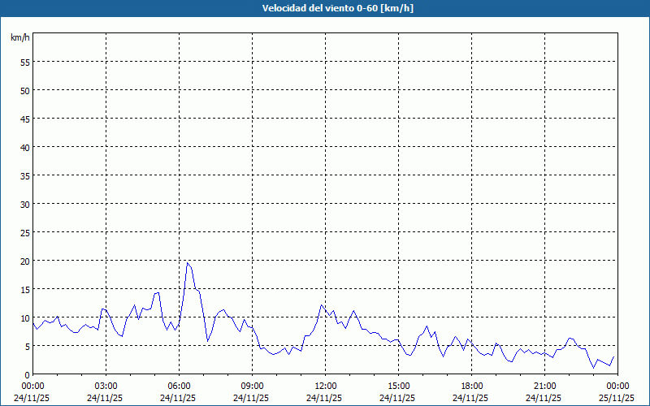
Task: Click the chart title 'Velocidad del viento 0-60'
Action: 325,9
